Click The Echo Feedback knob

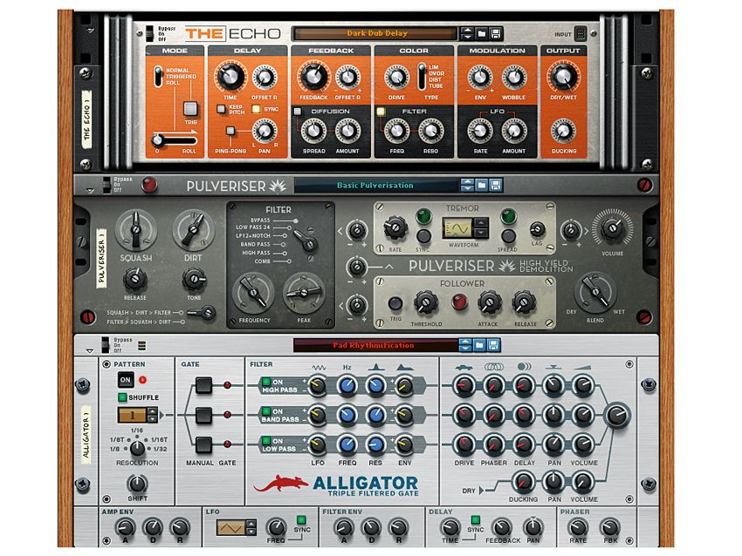313,77
